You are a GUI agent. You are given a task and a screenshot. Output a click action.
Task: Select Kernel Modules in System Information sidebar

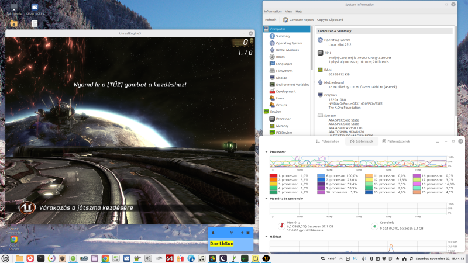tap(287, 50)
